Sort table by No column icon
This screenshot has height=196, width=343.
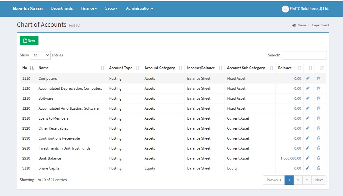(x=32, y=68)
